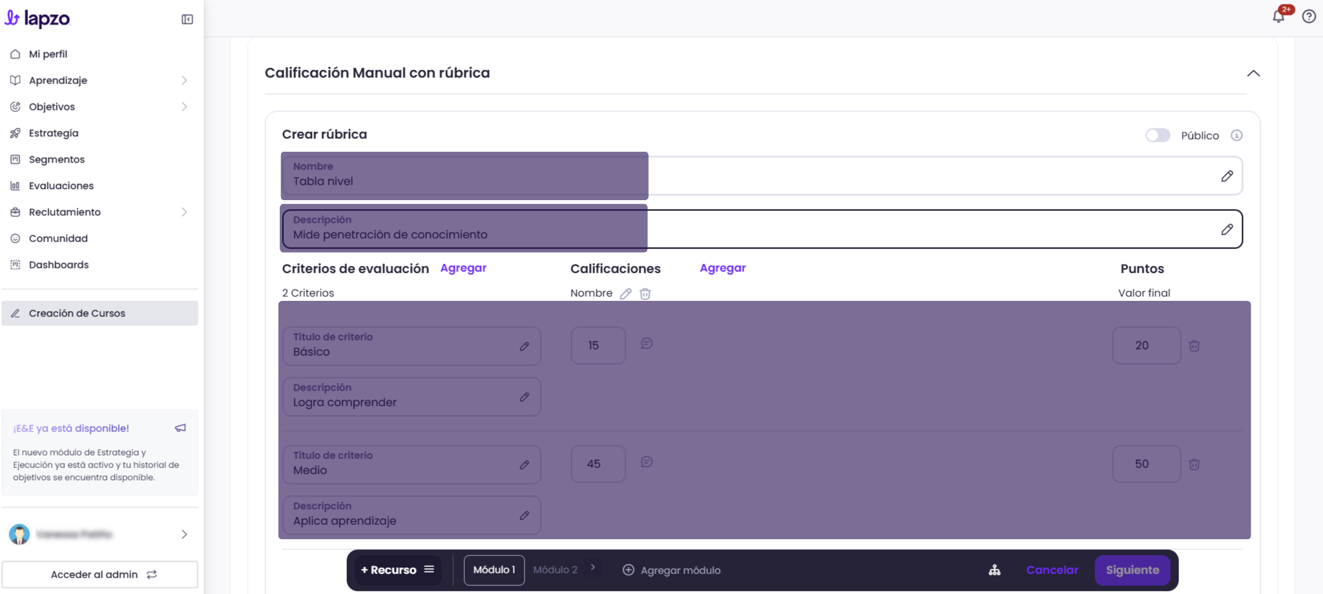Viewport: 1323px width, 594px height.
Task: Select the Módulo 1 tab
Action: coord(494,570)
